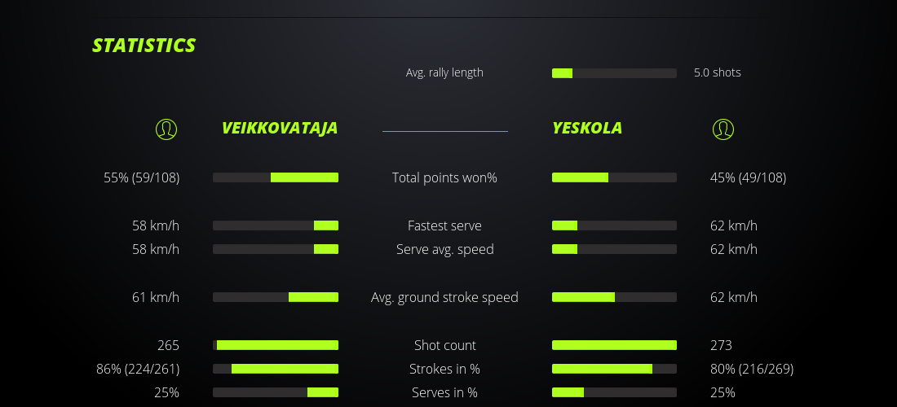Select the VEIKKOVATAJA player name
This screenshot has width=897, height=407.
pyautogui.click(x=280, y=128)
